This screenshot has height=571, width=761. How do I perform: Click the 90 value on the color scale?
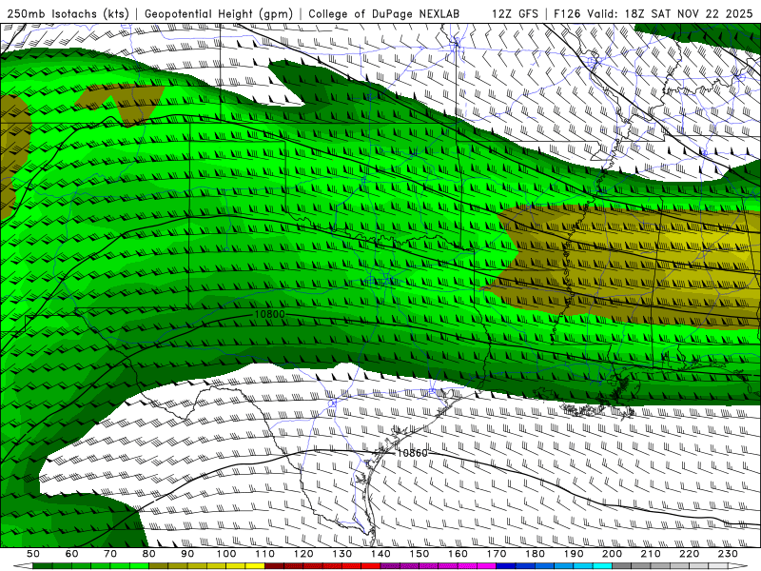(187, 554)
